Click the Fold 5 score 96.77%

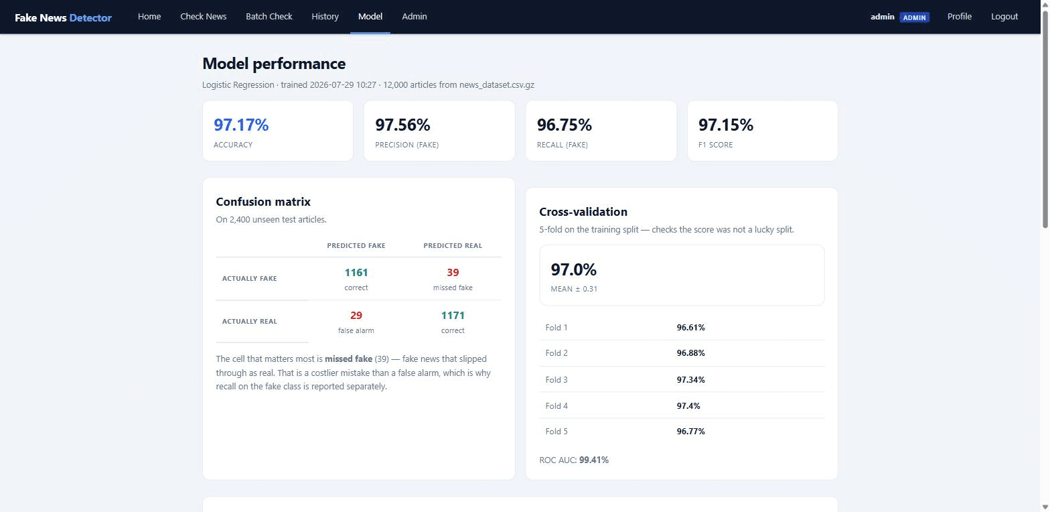click(x=691, y=432)
